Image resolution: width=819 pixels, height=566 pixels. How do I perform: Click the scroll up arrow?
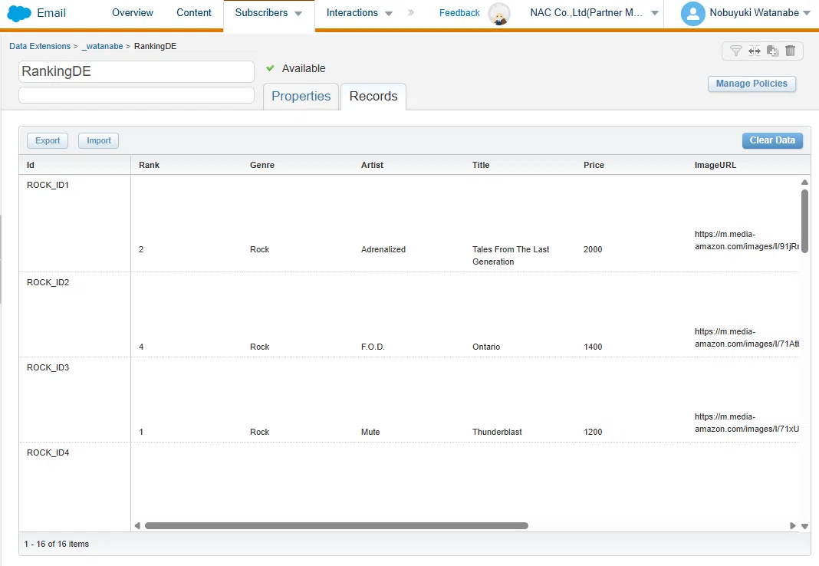(804, 183)
